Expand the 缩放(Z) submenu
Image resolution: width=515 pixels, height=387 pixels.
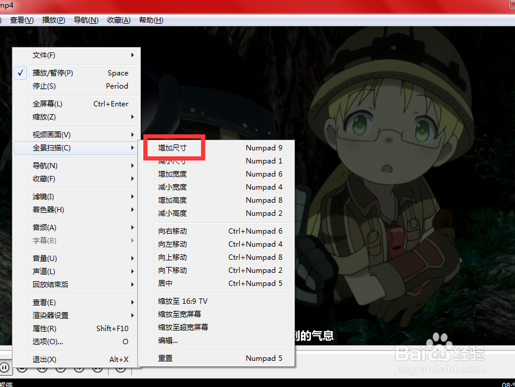(77, 117)
